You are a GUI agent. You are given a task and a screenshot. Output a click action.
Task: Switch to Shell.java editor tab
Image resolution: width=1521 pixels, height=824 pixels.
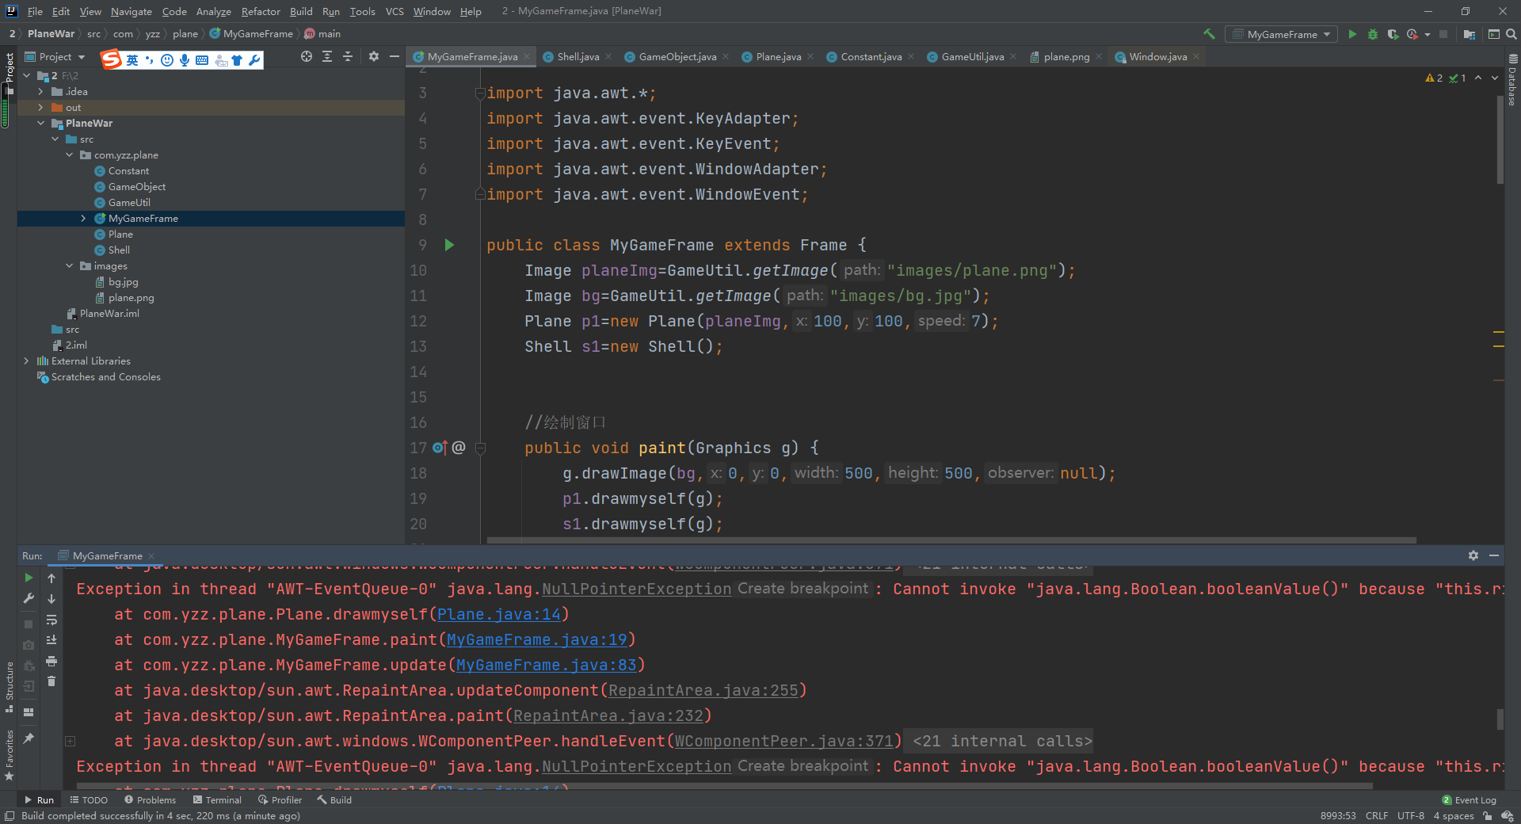click(578, 56)
